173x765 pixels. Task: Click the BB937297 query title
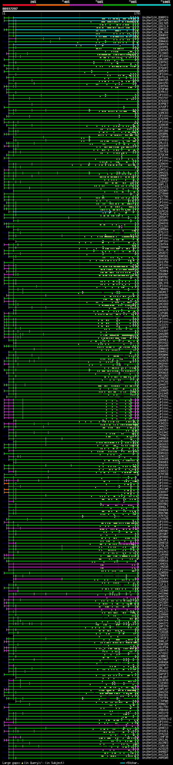[10, 9]
